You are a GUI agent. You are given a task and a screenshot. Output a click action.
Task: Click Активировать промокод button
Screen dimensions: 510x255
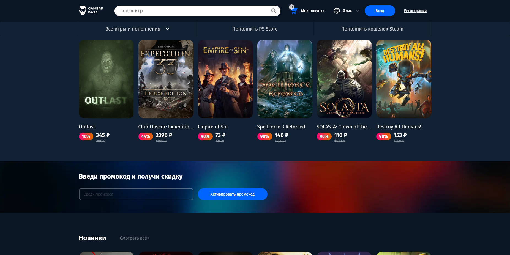(x=233, y=194)
